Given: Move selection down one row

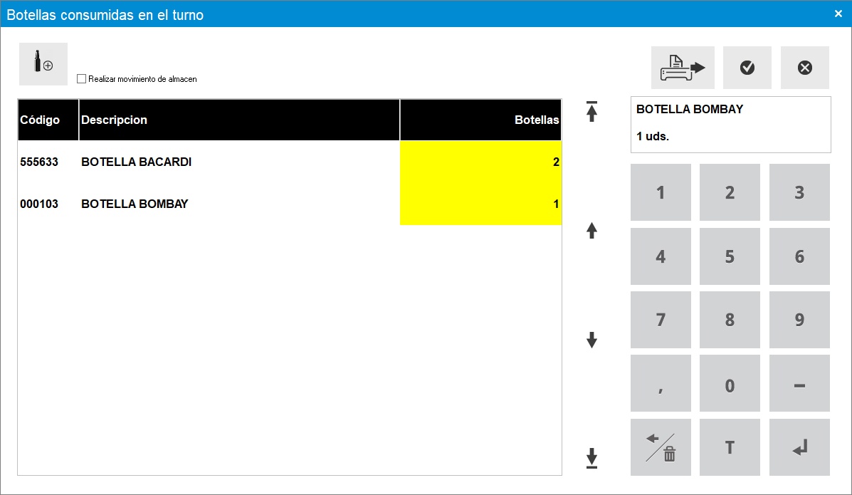Looking at the screenshot, I should click(591, 340).
